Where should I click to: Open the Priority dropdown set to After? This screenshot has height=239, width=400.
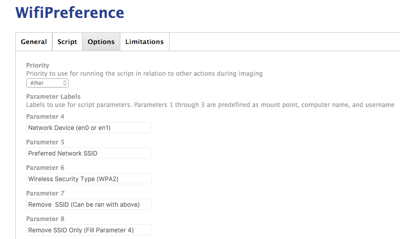coord(48,83)
